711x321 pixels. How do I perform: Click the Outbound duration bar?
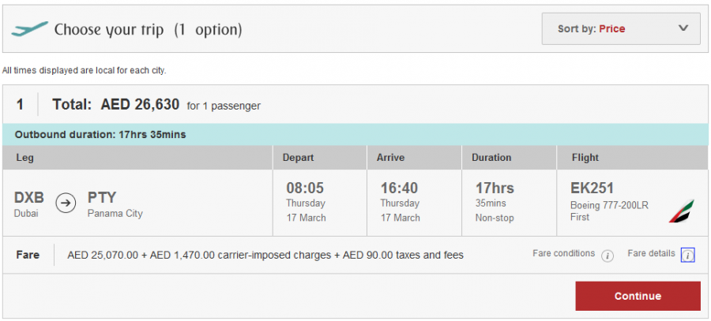coord(355,134)
